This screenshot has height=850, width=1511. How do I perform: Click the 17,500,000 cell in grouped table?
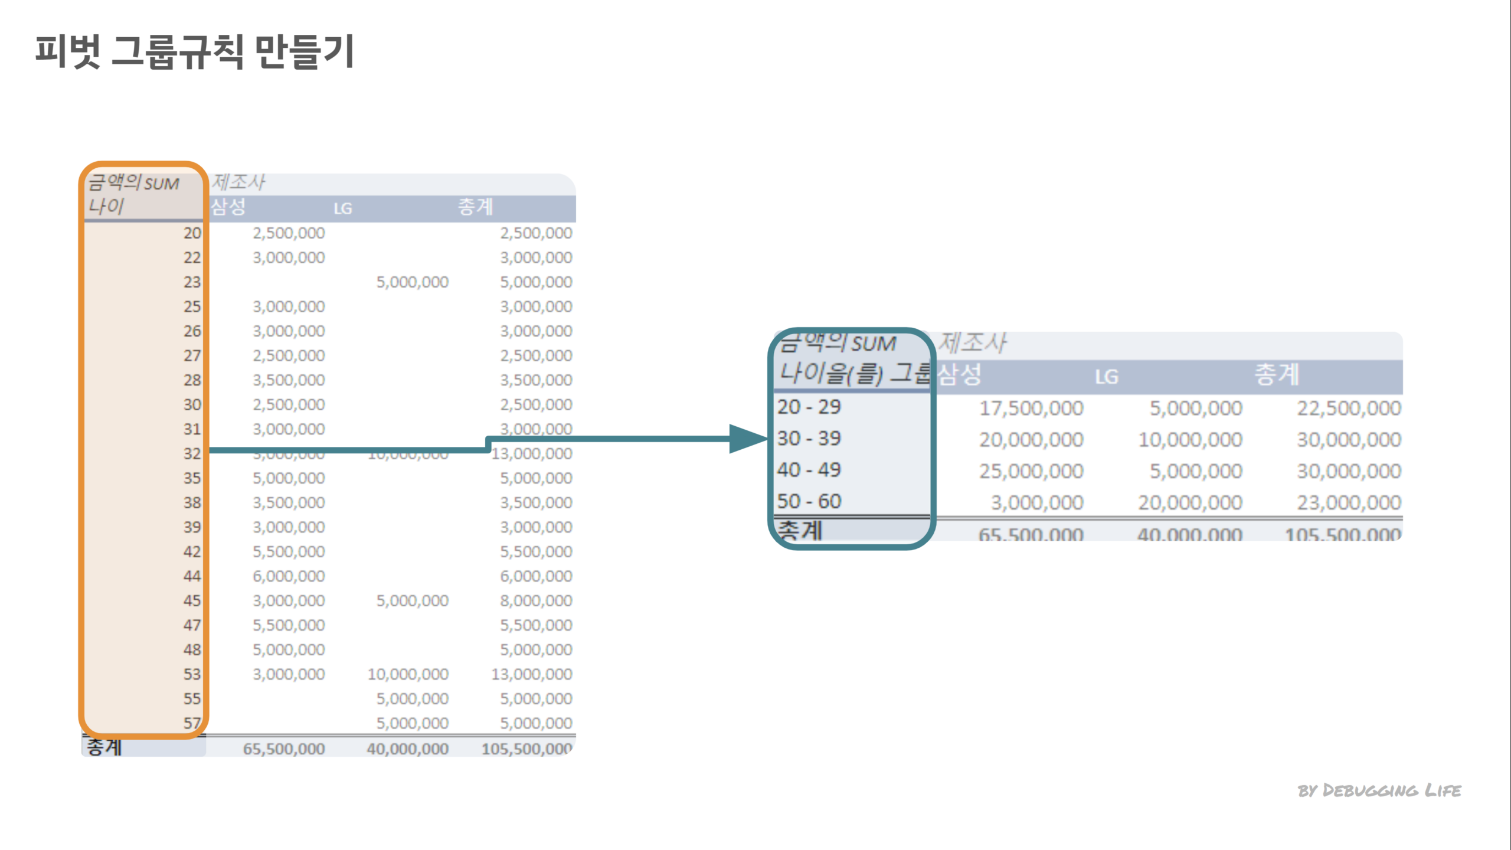pos(1031,408)
